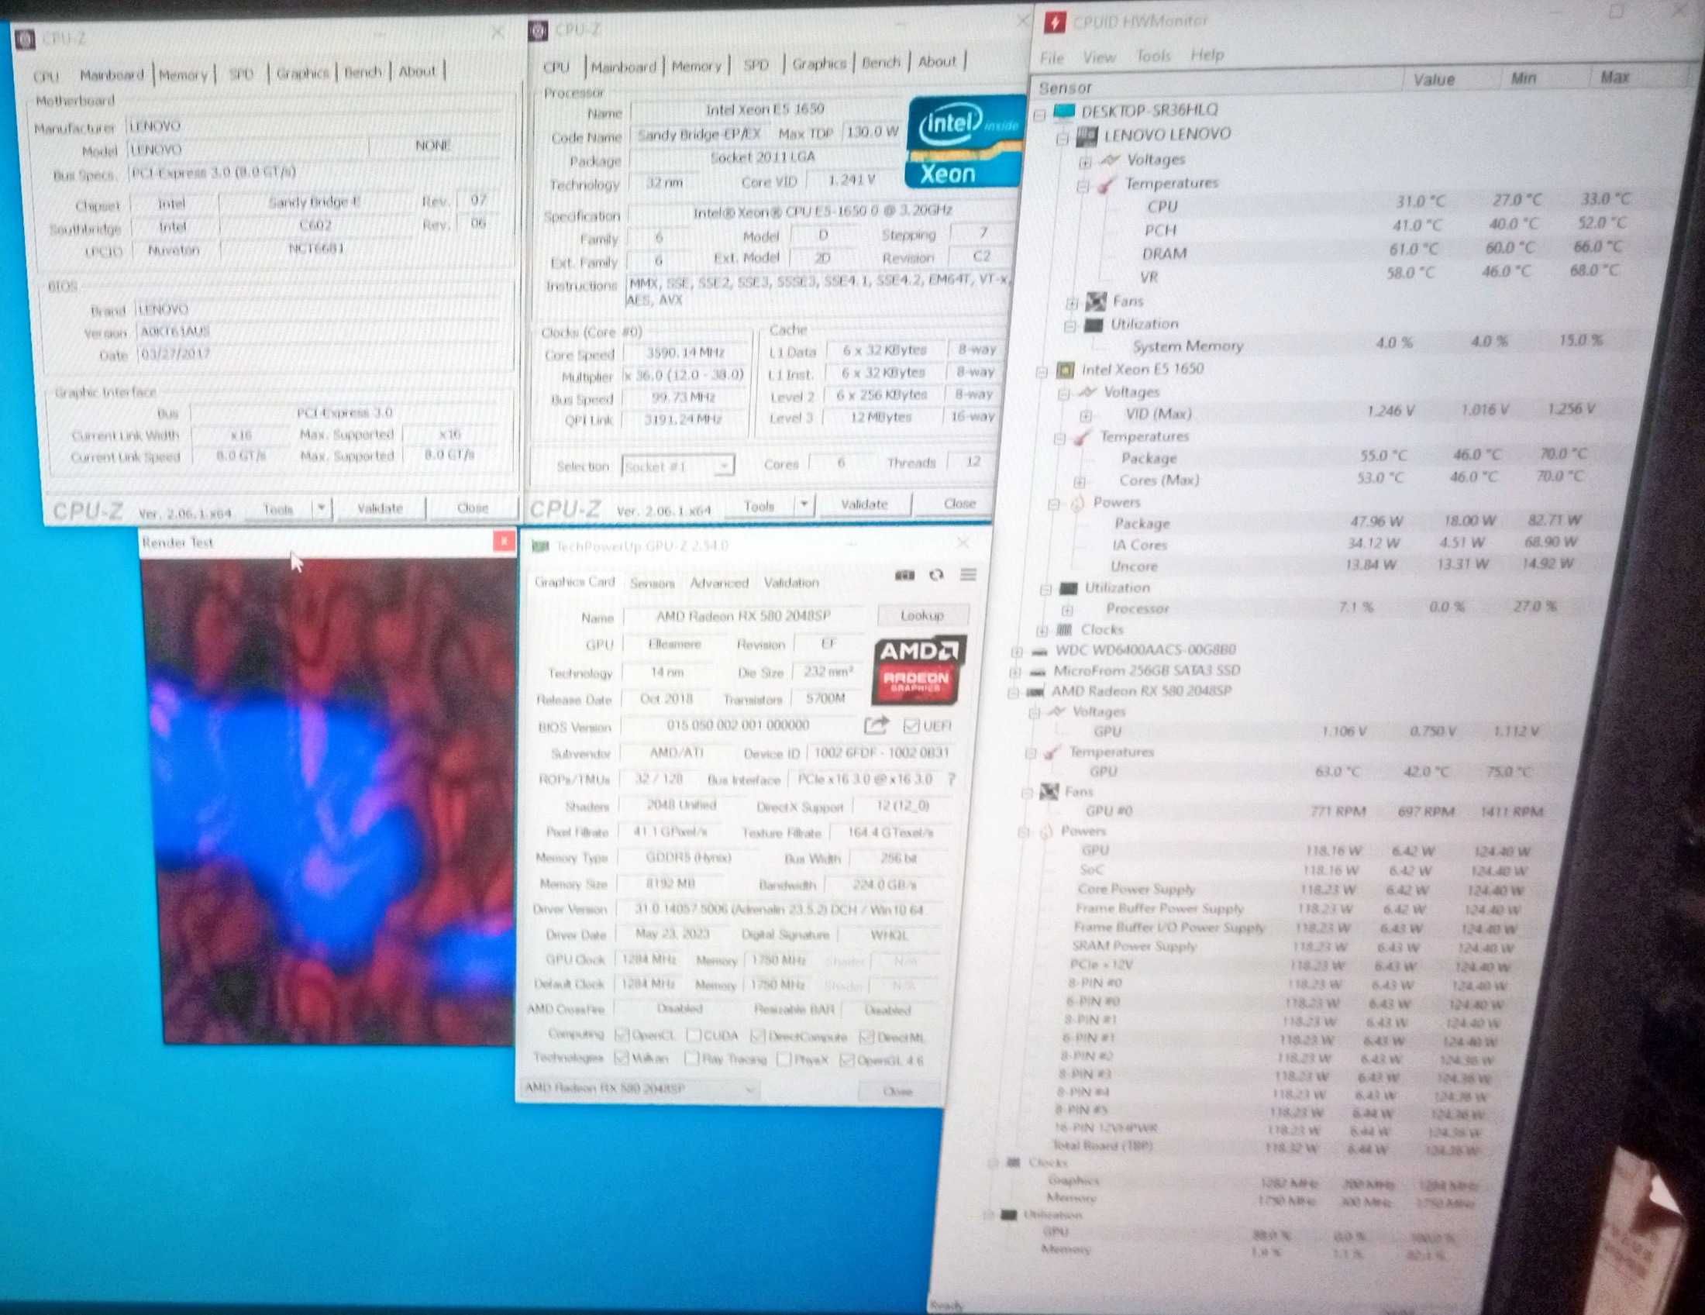Click the GPU-Z app icon in title bar
The height and width of the screenshot is (1315, 1705).
[x=539, y=546]
